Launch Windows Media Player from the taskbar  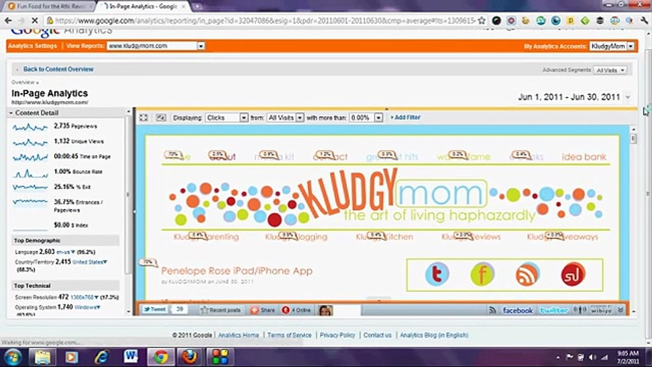pos(72,357)
